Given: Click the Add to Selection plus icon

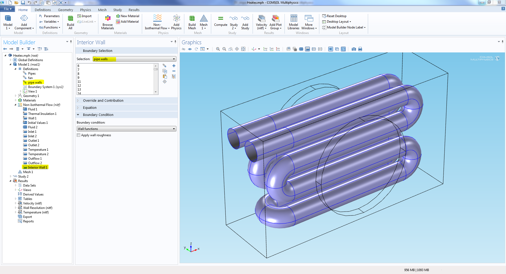Looking at the screenshot, I should tap(174, 66).
